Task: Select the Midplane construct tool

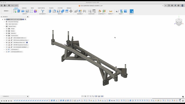Action: click(104, 11)
